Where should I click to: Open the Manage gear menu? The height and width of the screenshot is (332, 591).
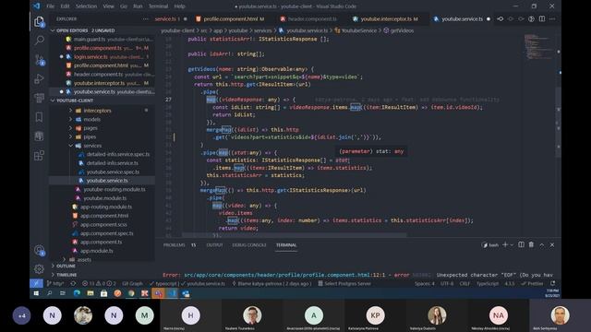point(39,268)
